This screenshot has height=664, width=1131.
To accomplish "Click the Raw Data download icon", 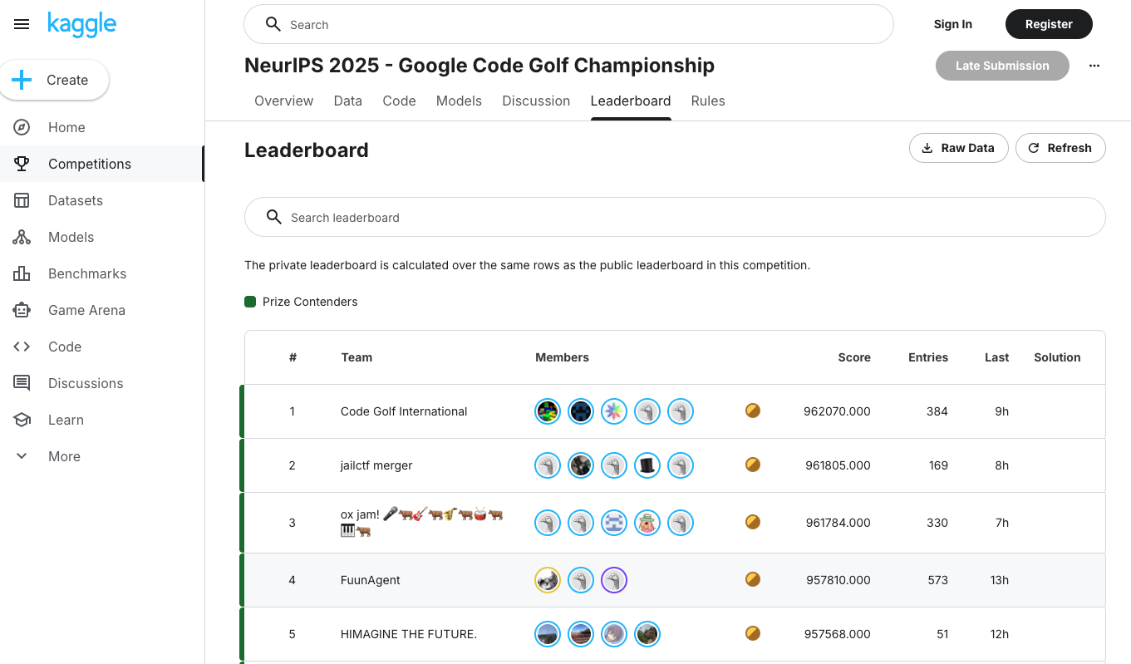I will [x=927, y=148].
